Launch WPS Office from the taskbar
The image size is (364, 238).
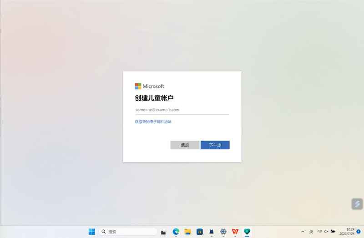pos(235,232)
